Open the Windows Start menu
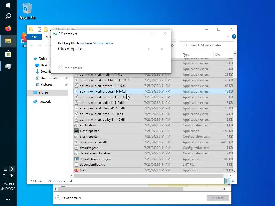This screenshot has height=206, width=275. click(x=8, y=5)
